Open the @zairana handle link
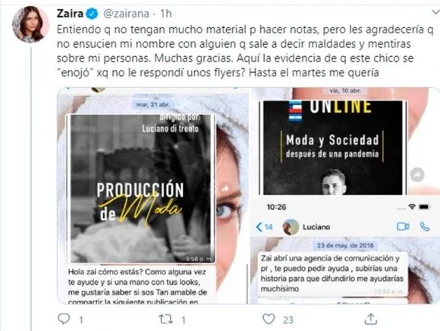 pyautogui.click(x=126, y=14)
